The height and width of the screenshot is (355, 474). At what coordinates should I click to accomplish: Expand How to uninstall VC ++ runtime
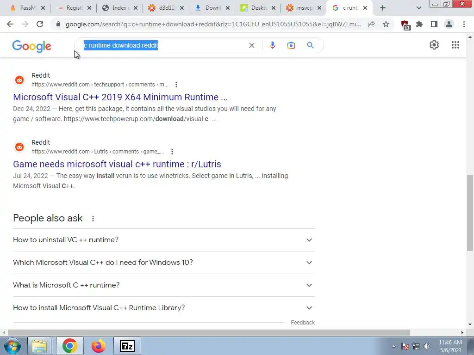point(164,240)
